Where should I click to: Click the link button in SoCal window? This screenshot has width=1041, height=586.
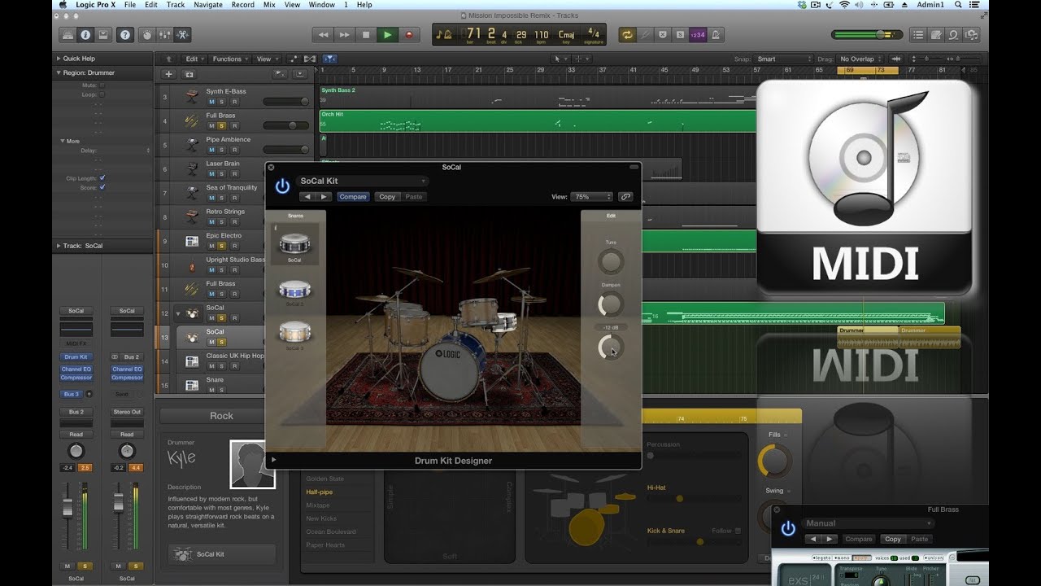625,197
